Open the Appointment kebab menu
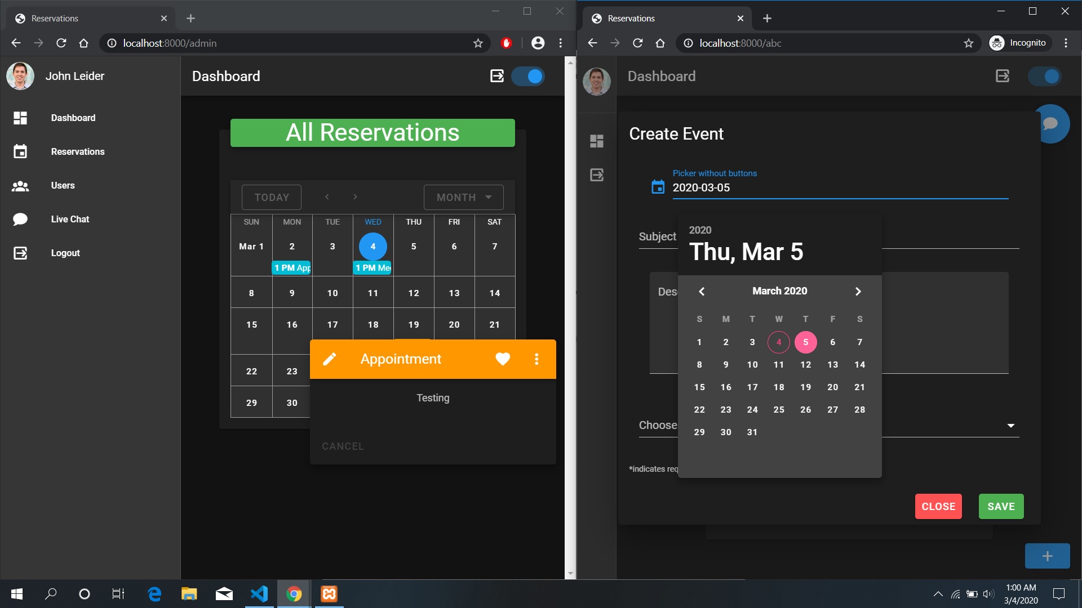The width and height of the screenshot is (1082, 608). tap(536, 359)
